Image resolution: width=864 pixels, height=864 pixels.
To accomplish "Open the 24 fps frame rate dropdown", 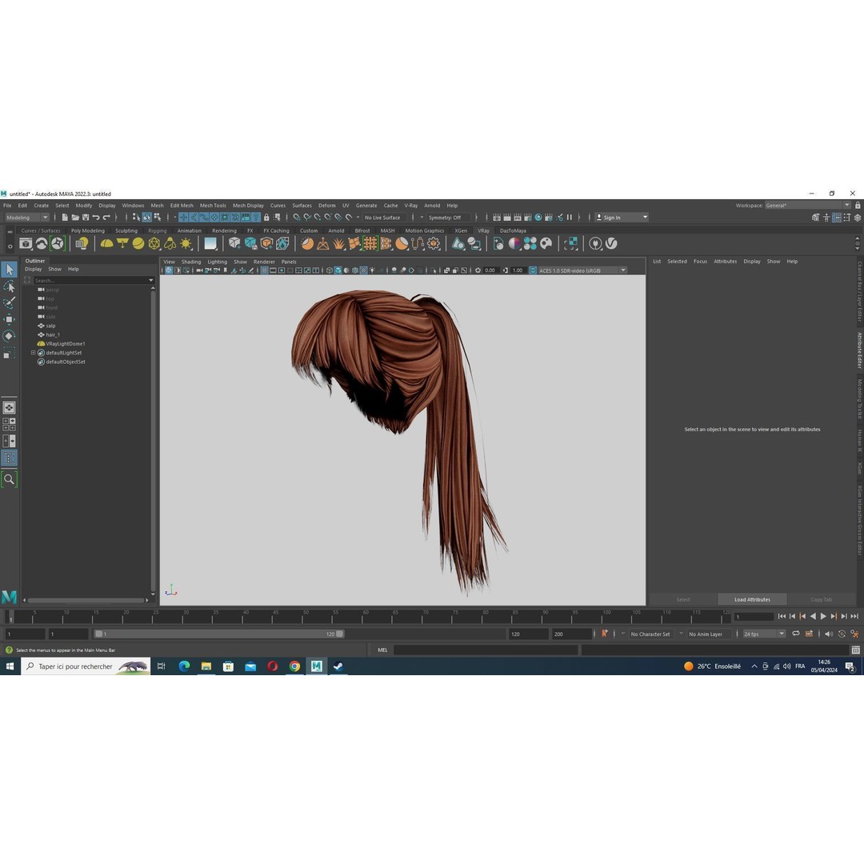I will (764, 634).
